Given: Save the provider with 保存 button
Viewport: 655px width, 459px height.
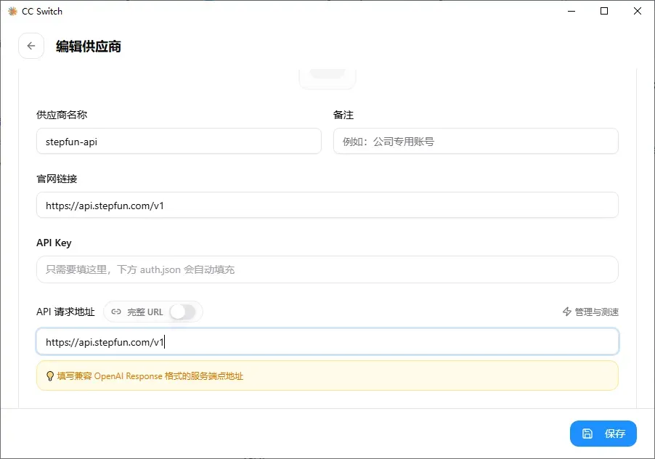Looking at the screenshot, I should (x=603, y=434).
